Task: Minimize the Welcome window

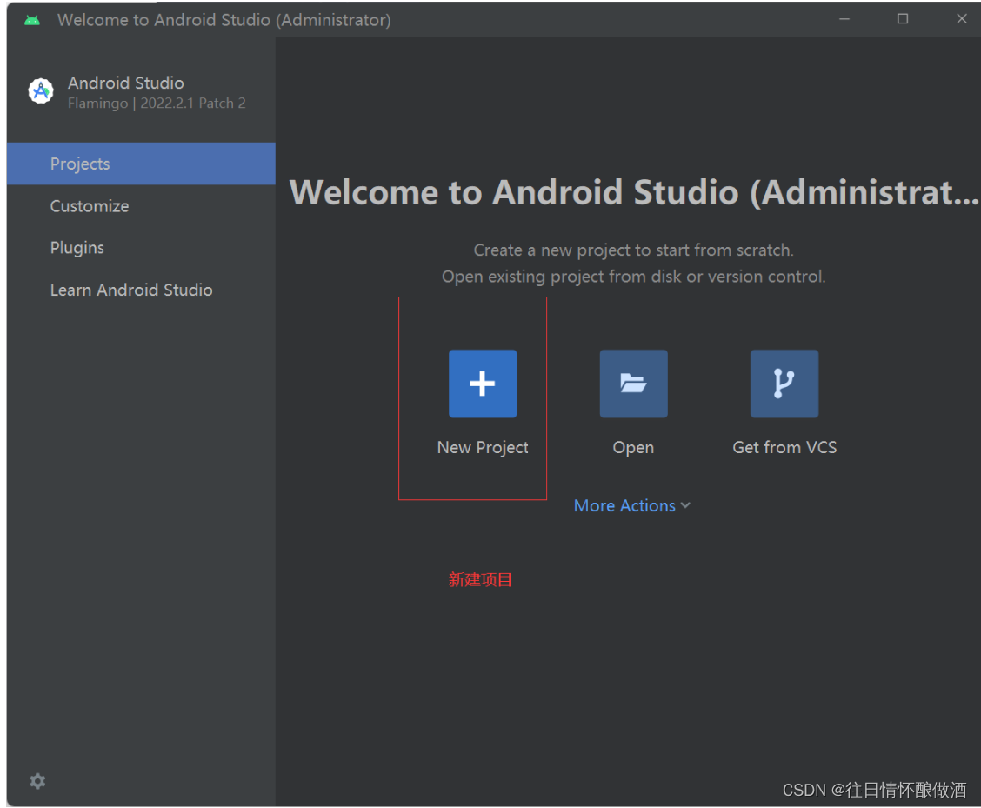Action: [844, 19]
